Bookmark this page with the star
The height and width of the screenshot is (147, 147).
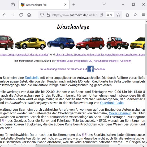coord(118,15)
